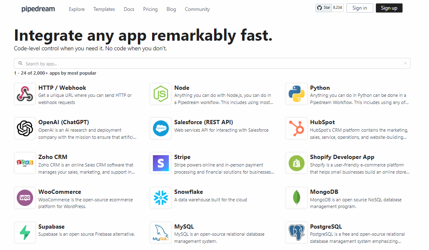
Task: Open the Node app title
Action: tap(182, 88)
